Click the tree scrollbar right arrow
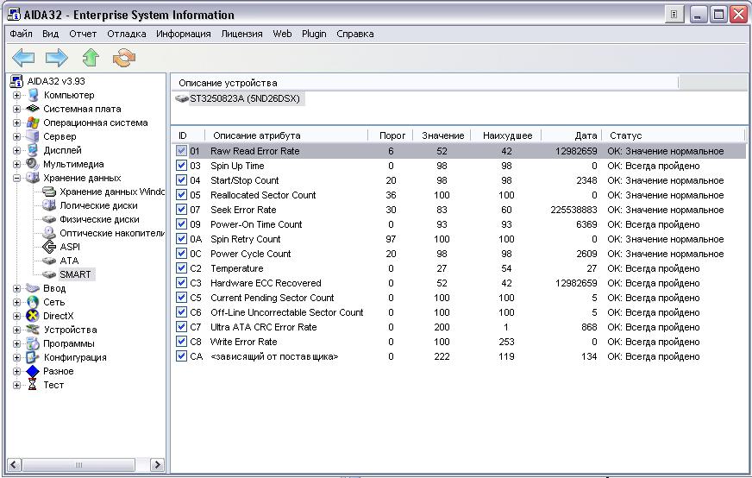The width and height of the screenshot is (752, 478). (x=157, y=464)
